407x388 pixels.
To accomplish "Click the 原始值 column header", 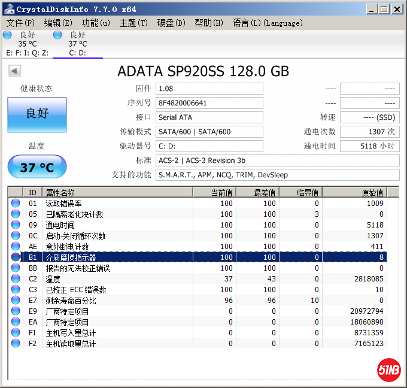I will click(355, 192).
